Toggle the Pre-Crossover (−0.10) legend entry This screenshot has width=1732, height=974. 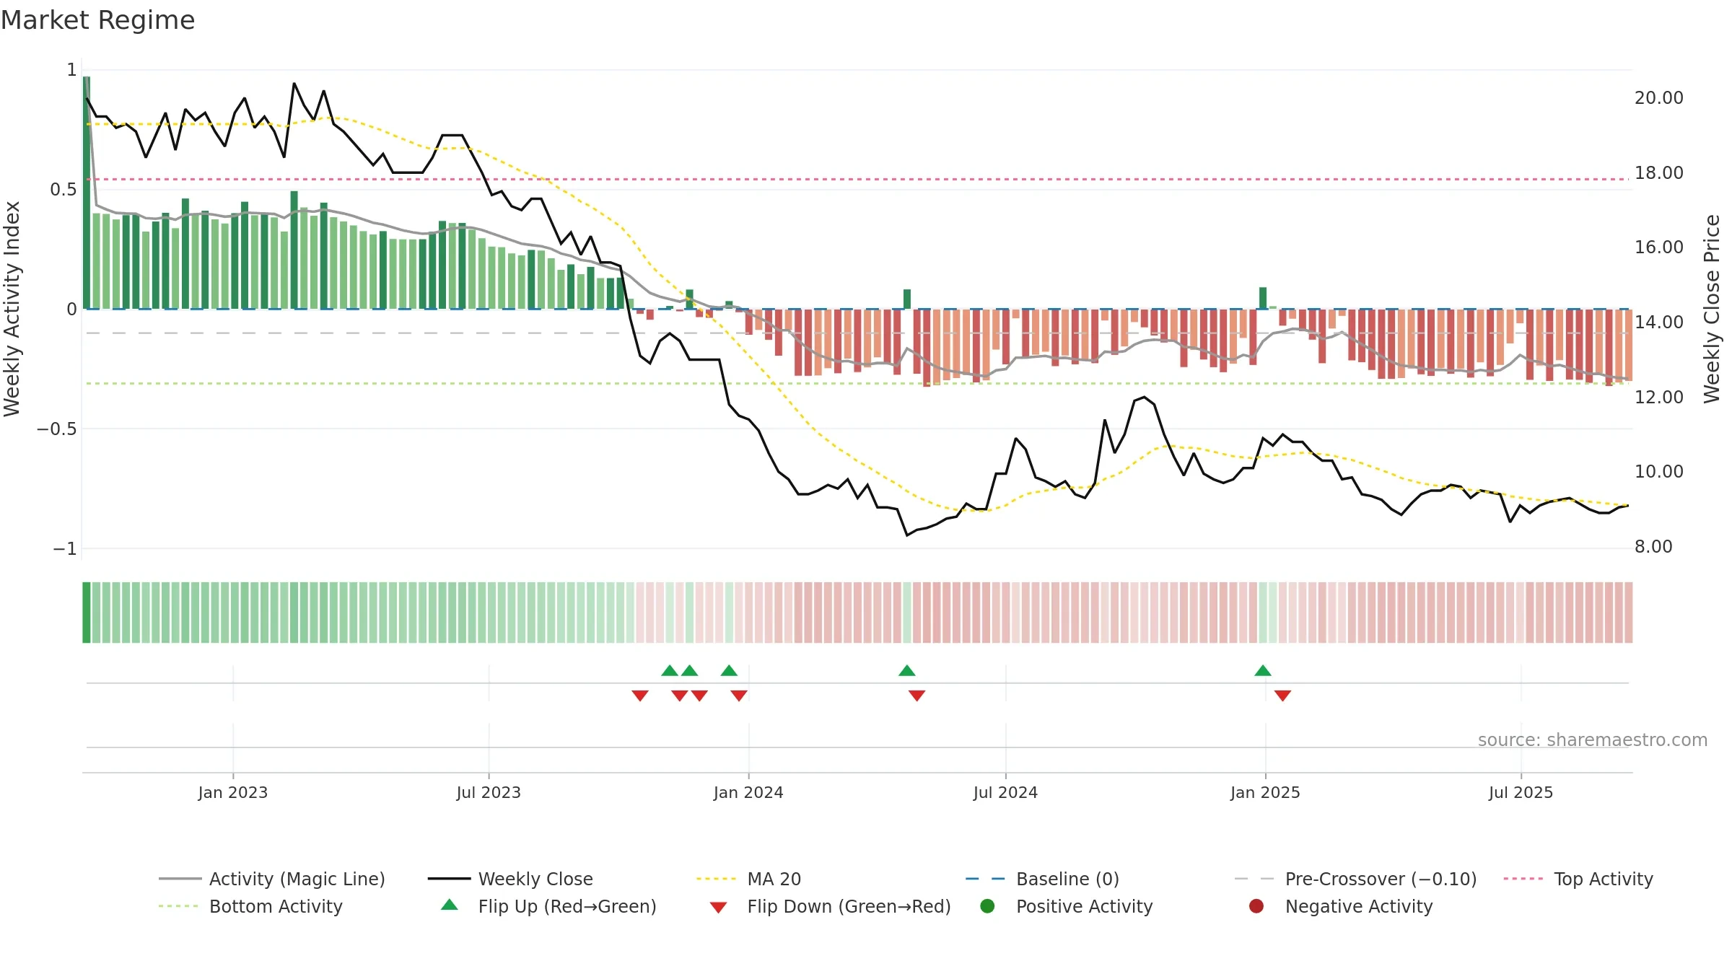coord(1356,879)
